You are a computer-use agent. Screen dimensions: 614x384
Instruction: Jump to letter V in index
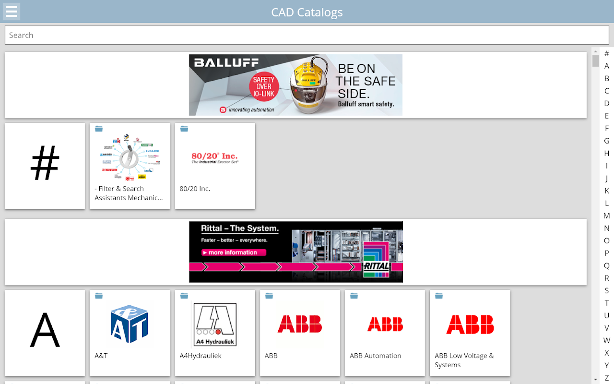point(607,328)
